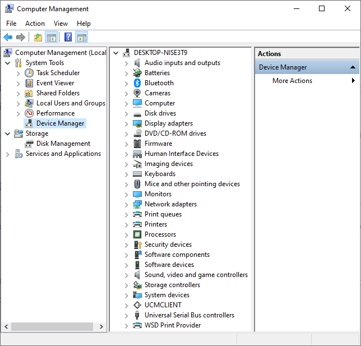Click the console tree horizontal scrollbar thumb

52,326
